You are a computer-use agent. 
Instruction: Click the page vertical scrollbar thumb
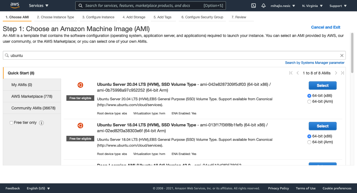click(352, 52)
